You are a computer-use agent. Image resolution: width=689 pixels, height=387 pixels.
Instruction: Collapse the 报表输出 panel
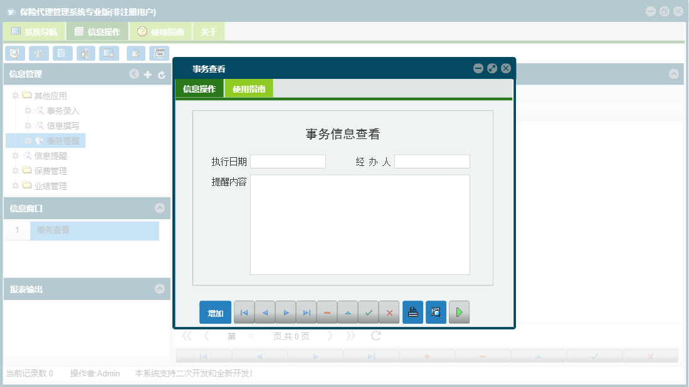click(159, 289)
